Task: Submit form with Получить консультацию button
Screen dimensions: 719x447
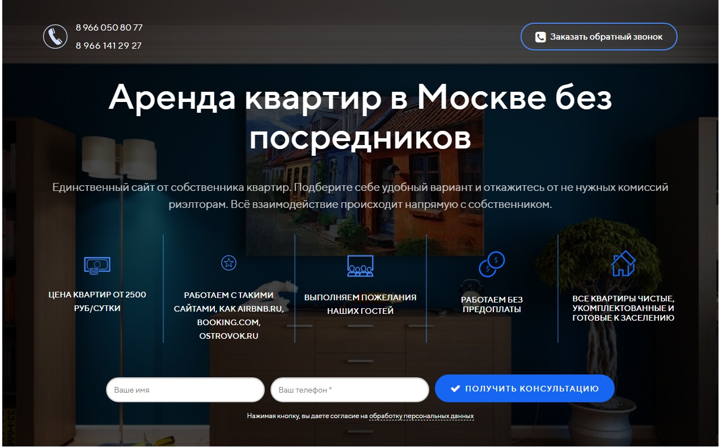Action: [525, 389]
